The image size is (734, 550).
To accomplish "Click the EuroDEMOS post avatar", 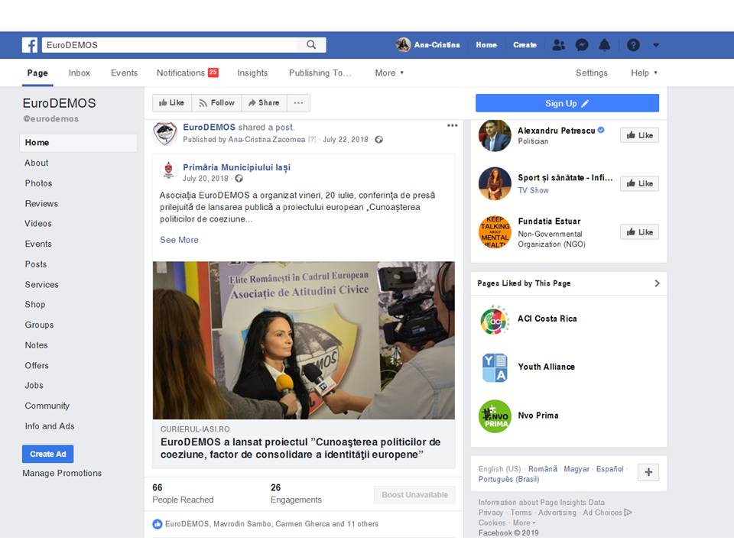I will click(x=165, y=133).
